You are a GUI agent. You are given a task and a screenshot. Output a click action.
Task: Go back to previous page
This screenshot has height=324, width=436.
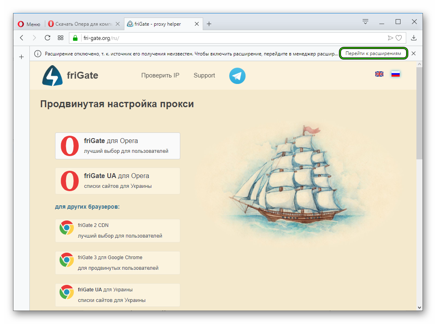22,38
